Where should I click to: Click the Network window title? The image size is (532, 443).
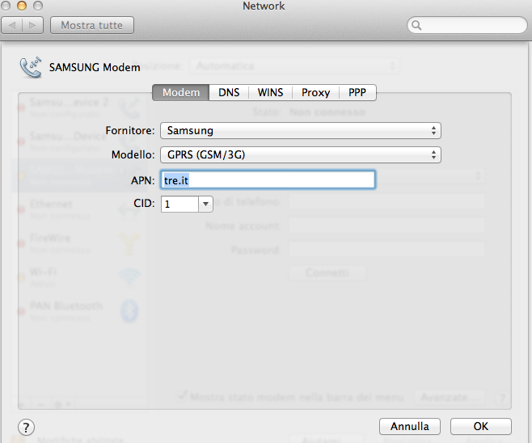264,6
